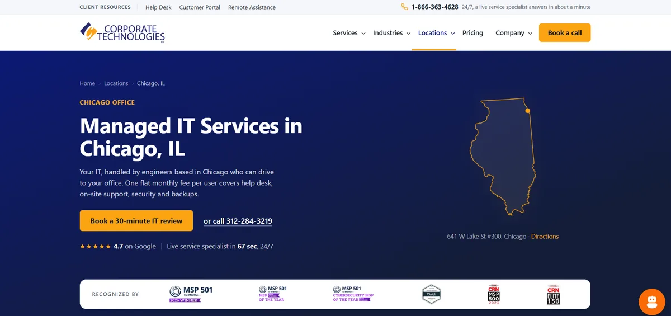671x316 pixels.
Task: Click Chicago, IL breadcrumb text
Action: pyautogui.click(x=151, y=83)
